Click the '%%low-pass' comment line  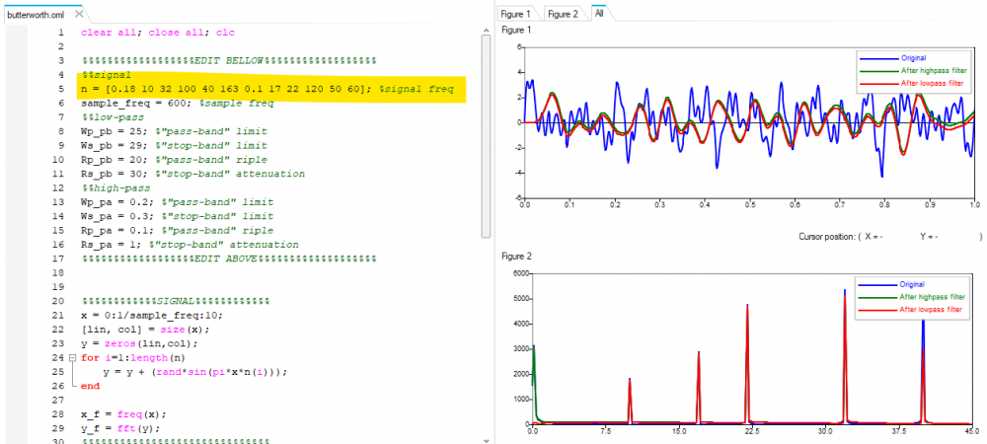click(113, 117)
